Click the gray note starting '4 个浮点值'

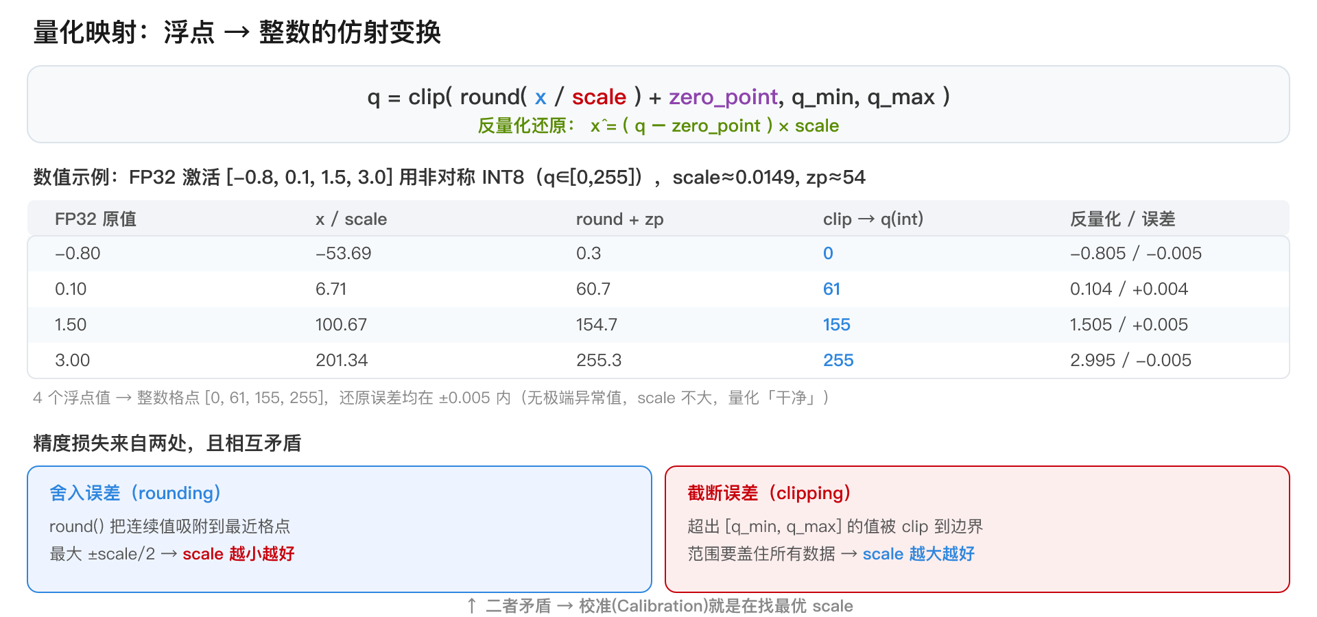432,398
